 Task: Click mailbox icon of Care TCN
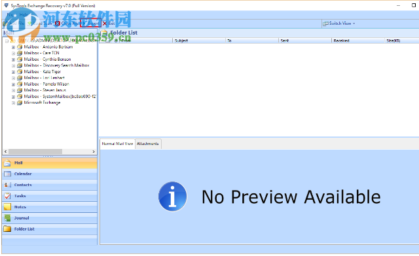tap(20, 53)
